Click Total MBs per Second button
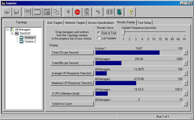Viewport: 194px width, 128px height. point(72,63)
